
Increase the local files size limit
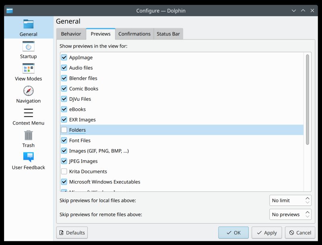pos(308,198)
